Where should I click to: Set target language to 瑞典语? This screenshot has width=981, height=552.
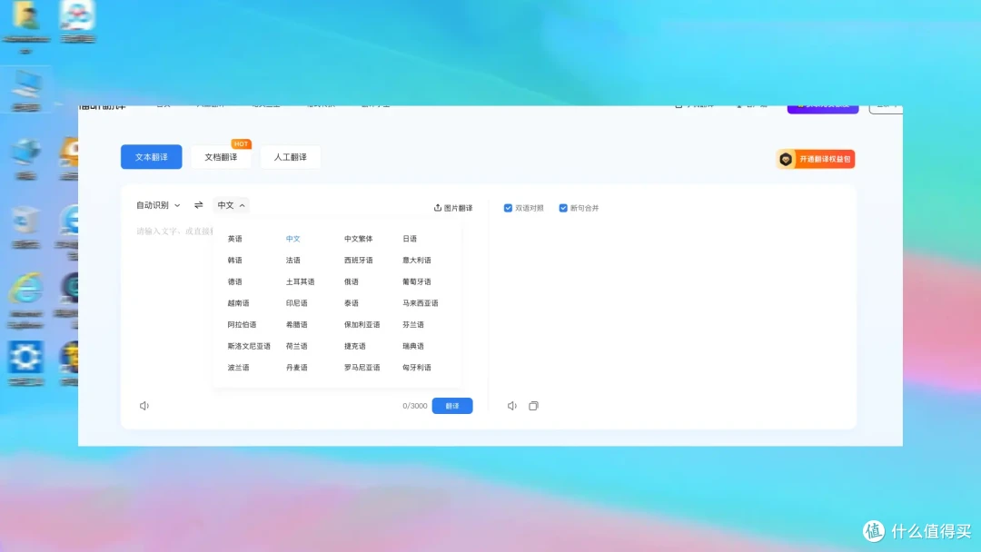[x=413, y=346]
